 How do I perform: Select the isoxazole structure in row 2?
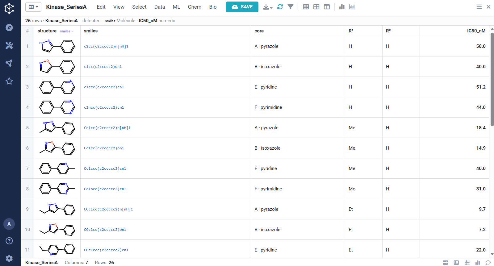tap(57, 67)
